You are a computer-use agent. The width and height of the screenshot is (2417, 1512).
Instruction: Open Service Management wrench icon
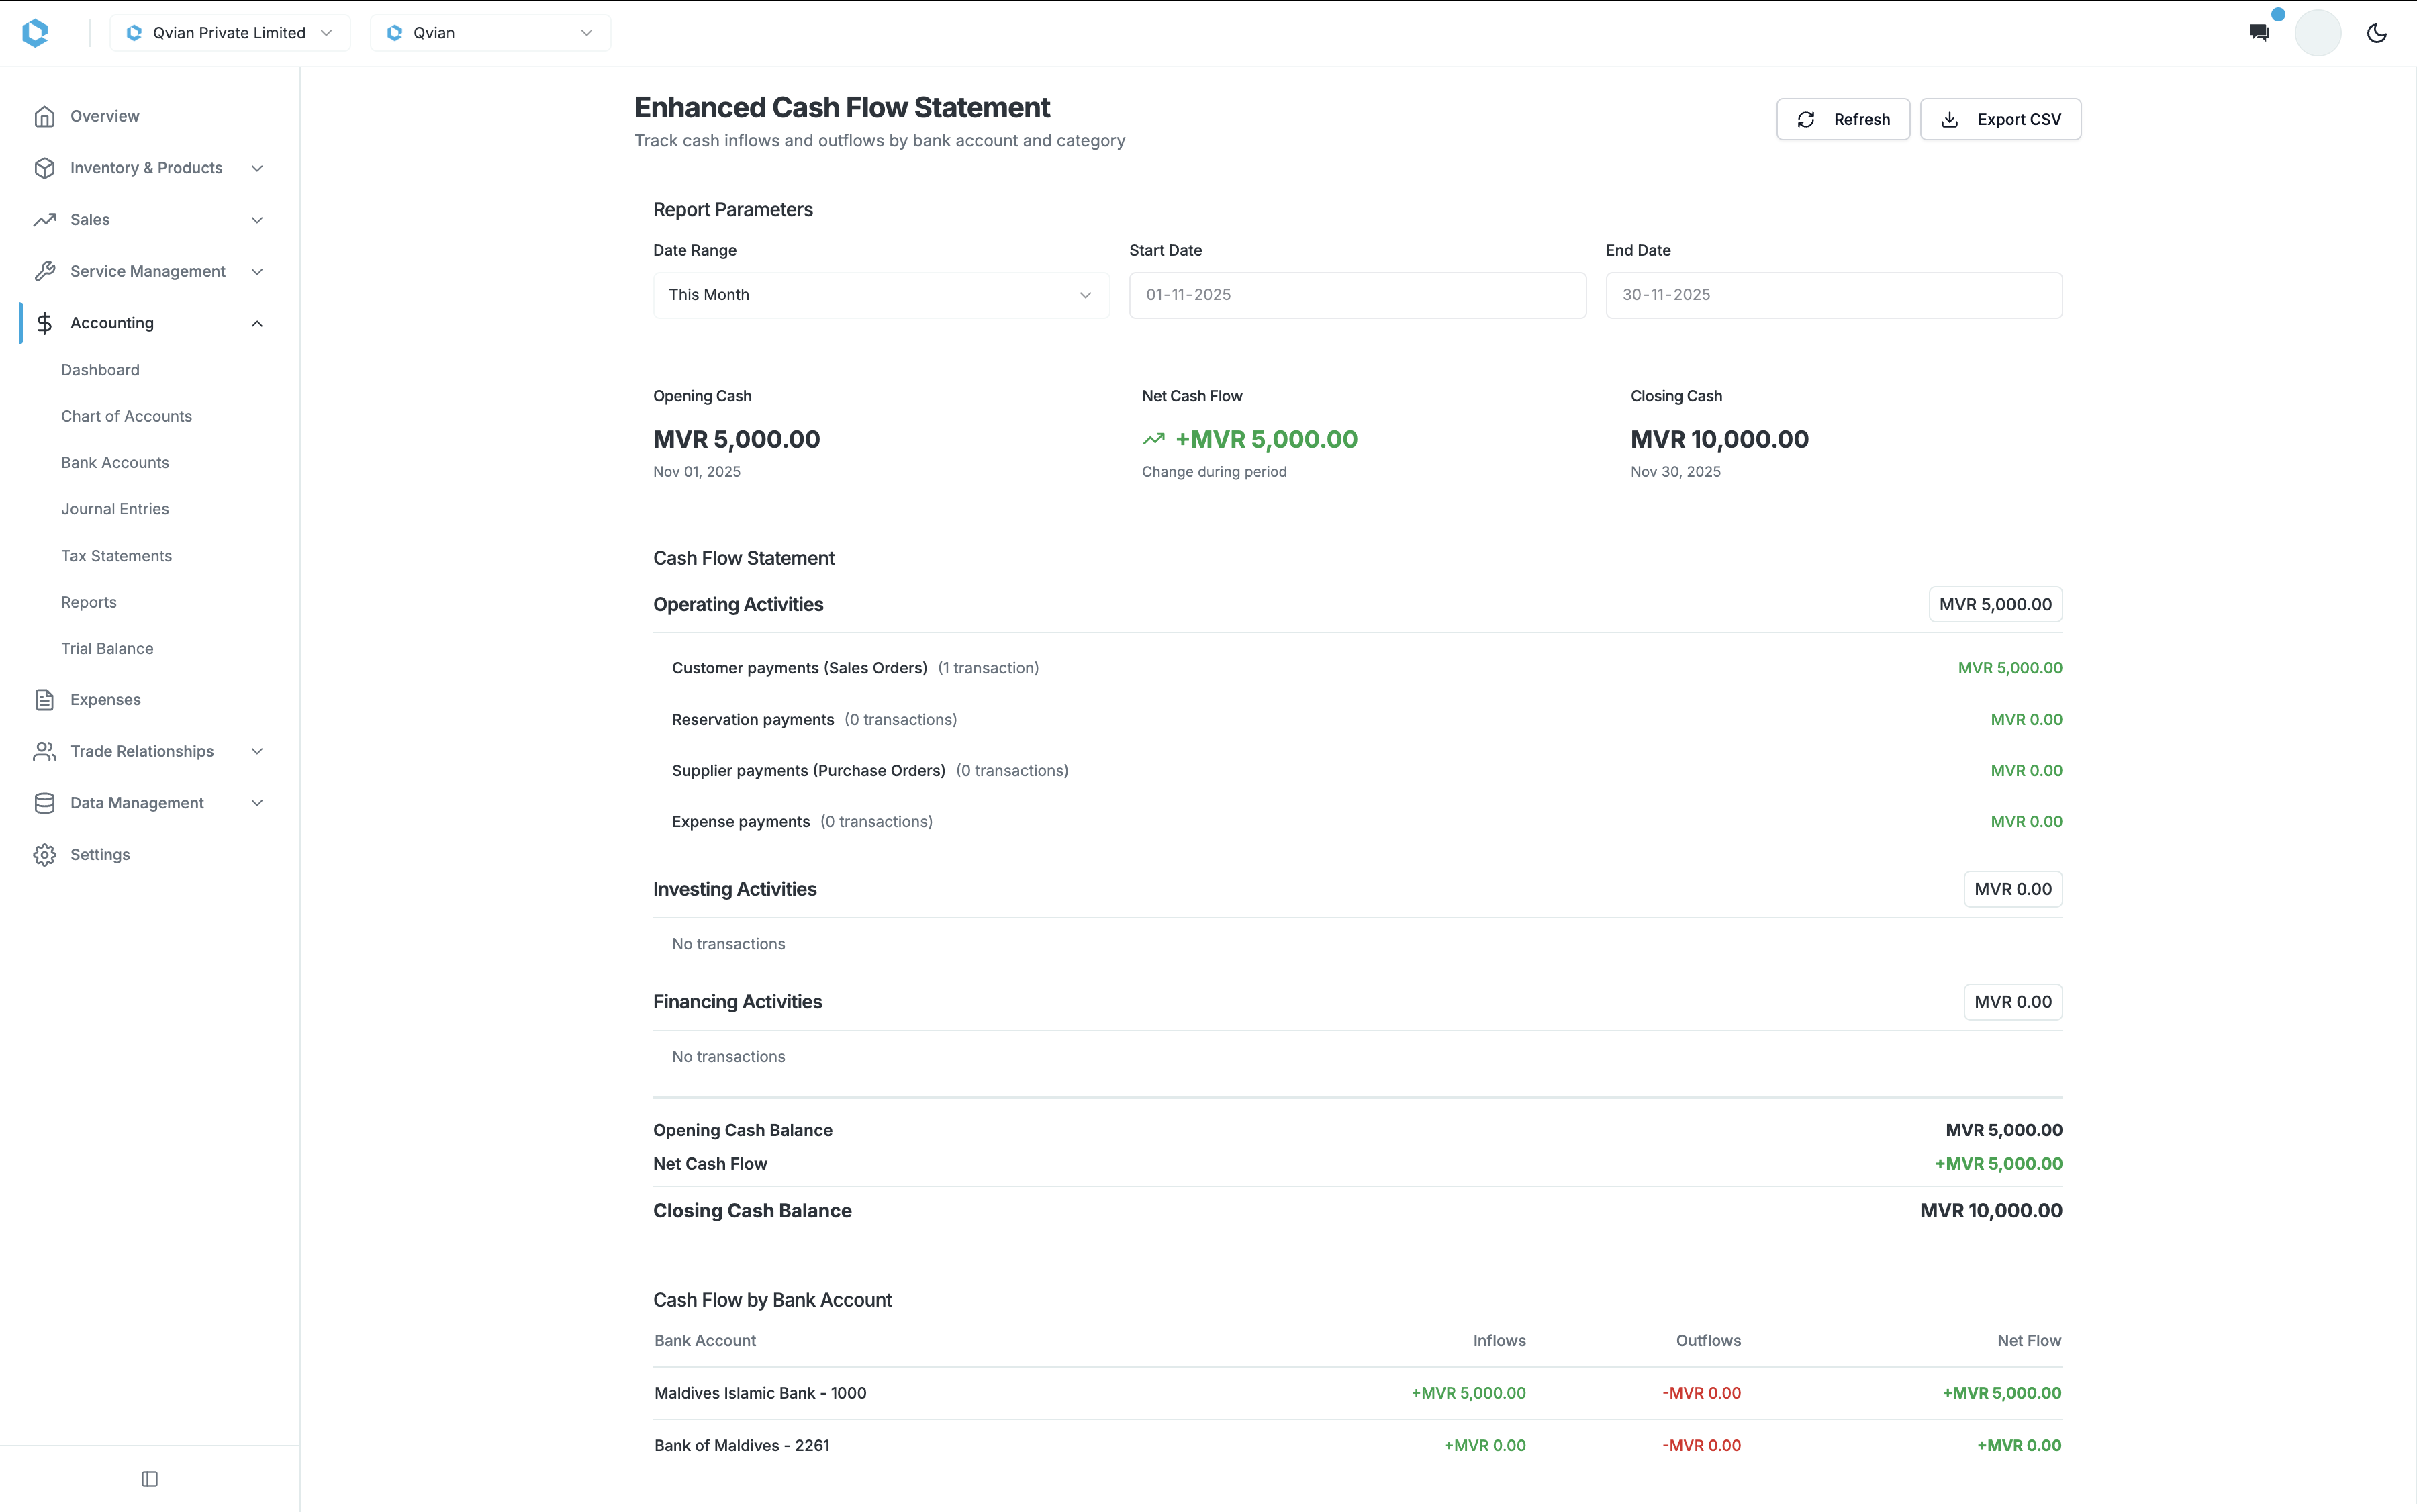44,271
